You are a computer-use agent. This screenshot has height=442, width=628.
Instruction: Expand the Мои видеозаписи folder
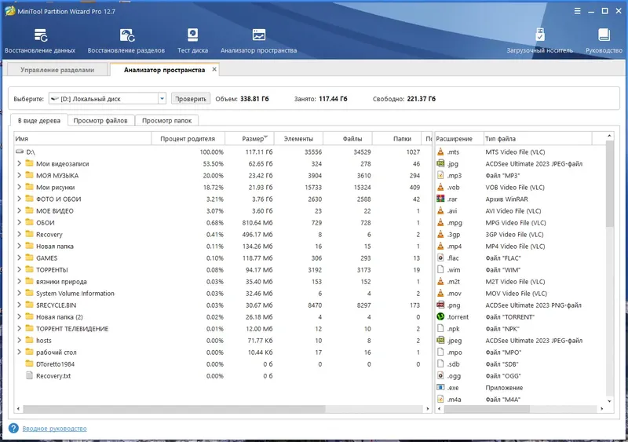[19, 164]
